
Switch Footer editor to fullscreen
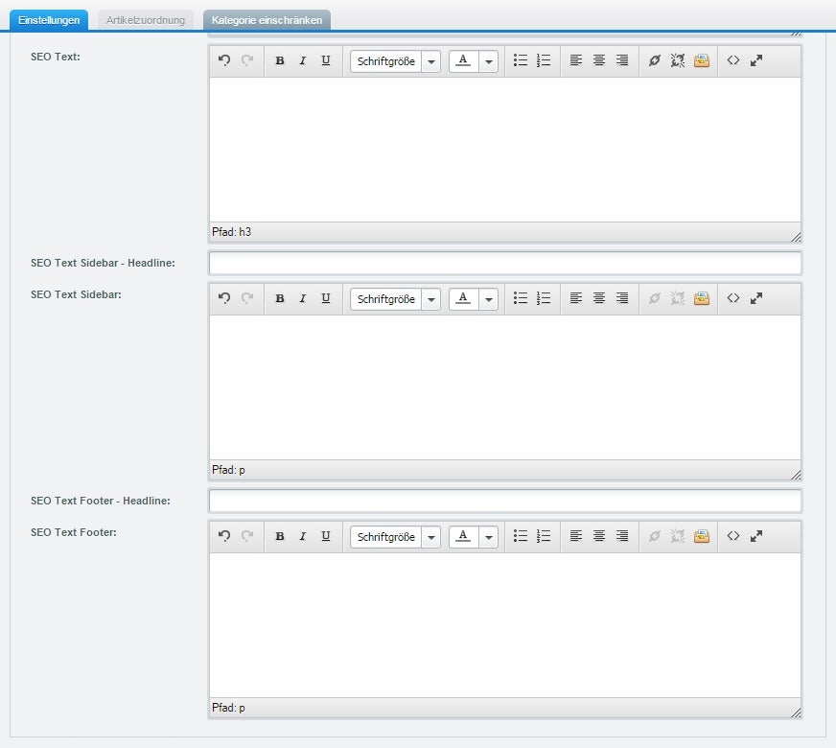tap(756, 536)
